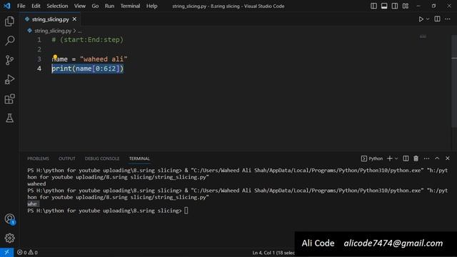
Task: Click string_slicing.py in the breadcrumb
Action: pyautogui.click(x=52, y=31)
